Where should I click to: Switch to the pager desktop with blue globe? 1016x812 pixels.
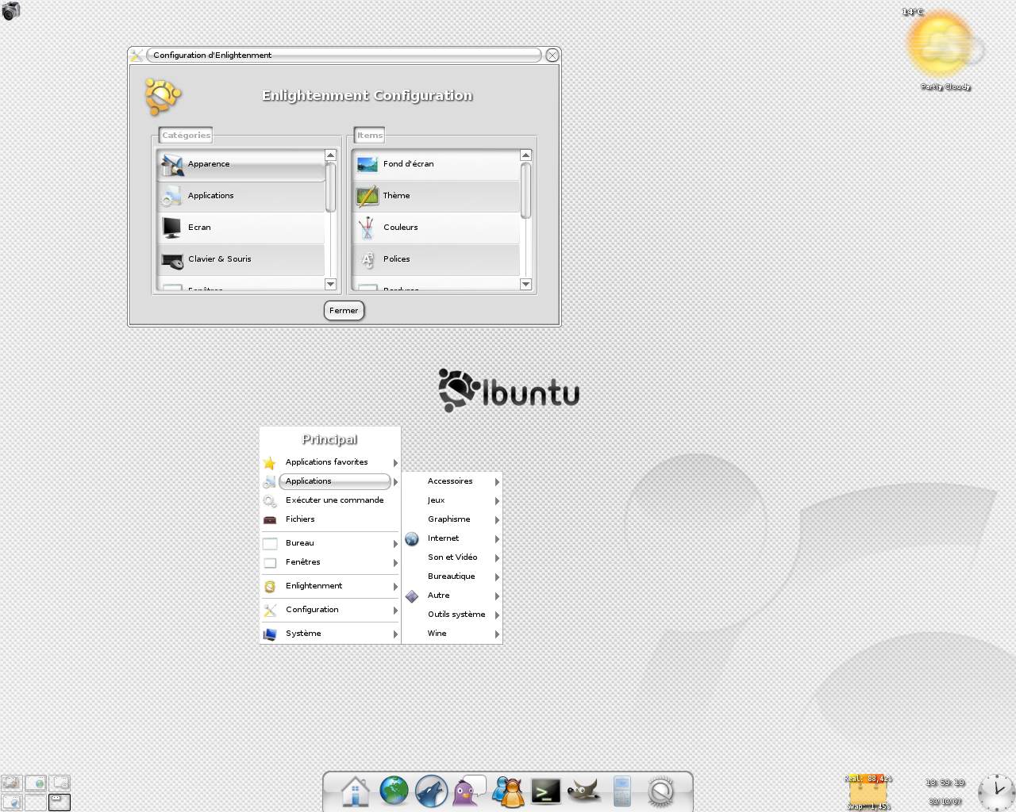coord(12,802)
